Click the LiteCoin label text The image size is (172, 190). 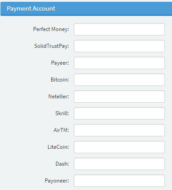pos(58,147)
